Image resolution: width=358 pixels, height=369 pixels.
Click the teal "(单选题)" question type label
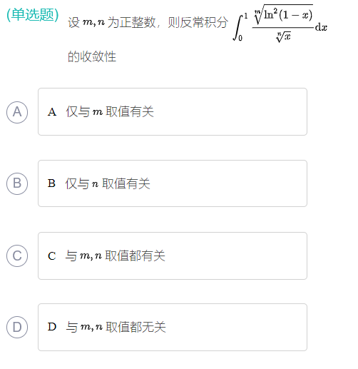(33, 15)
